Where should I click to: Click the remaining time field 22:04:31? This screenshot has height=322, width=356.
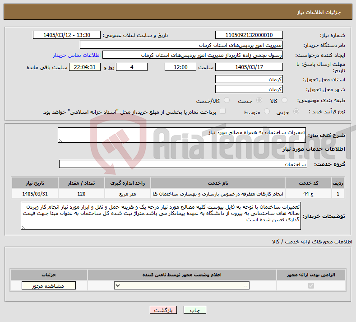coord(85,67)
